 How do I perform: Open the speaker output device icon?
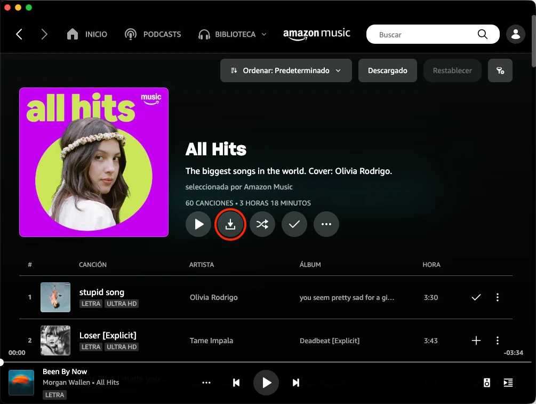pos(487,383)
